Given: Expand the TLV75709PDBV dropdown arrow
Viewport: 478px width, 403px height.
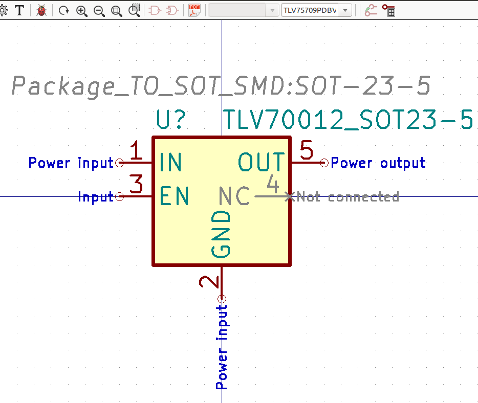Looking at the screenshot, I should [346, 10].
